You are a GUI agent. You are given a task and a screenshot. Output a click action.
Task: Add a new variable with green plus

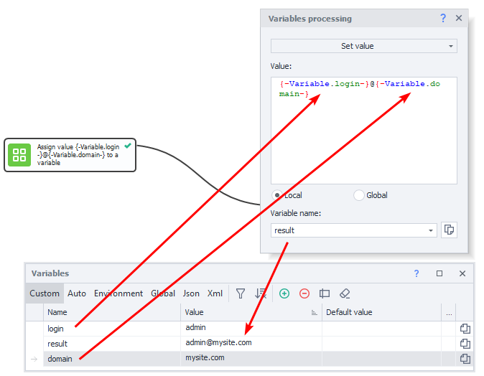(x=284, y=293)
